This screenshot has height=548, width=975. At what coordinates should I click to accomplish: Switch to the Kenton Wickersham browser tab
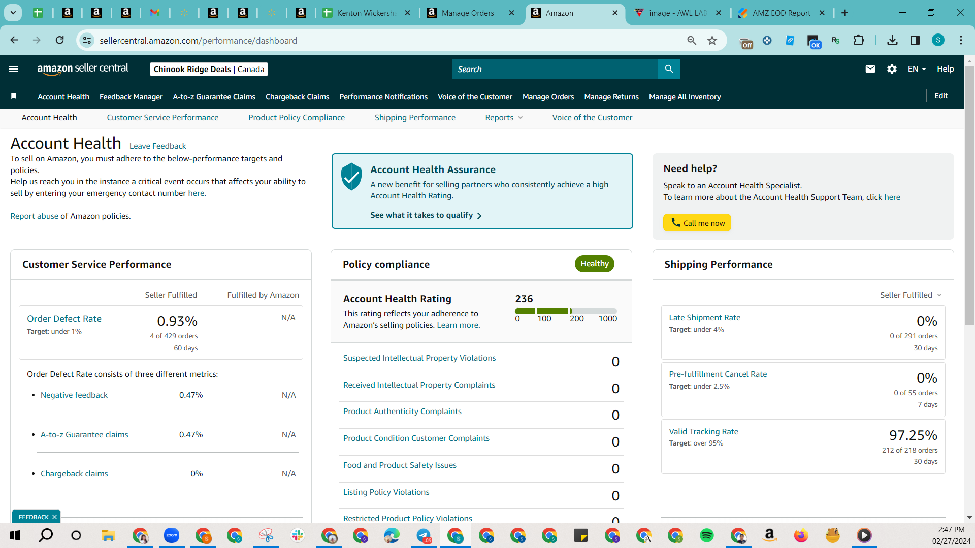tap(366, 13)
